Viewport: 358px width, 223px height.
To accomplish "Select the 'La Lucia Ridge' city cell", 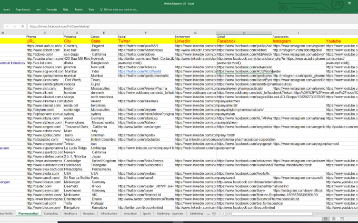I will point(77,148).
